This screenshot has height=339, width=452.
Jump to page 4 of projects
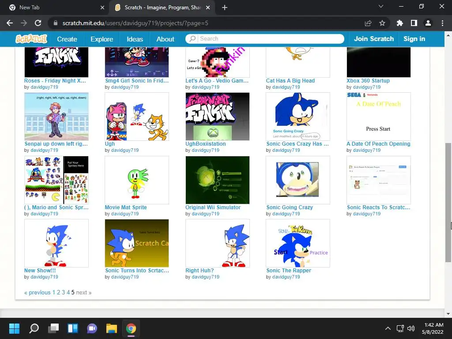68,292
